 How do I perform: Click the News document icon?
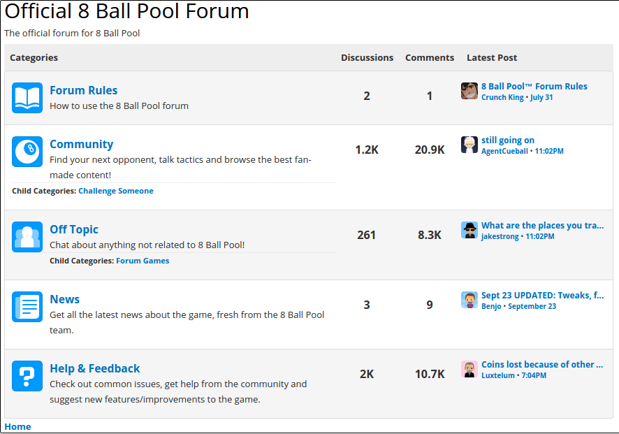[27, 307]
